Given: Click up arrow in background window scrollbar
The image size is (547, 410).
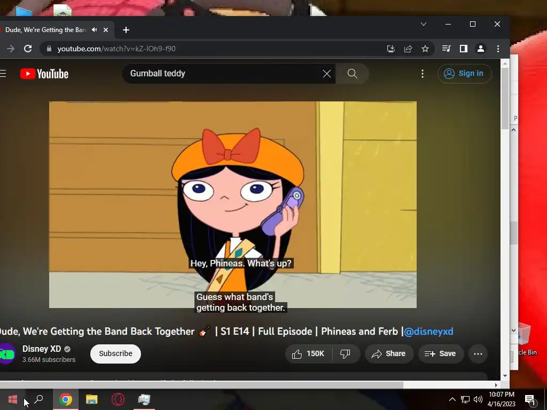Looking at the screenshot, I should (x=513, y=130).
